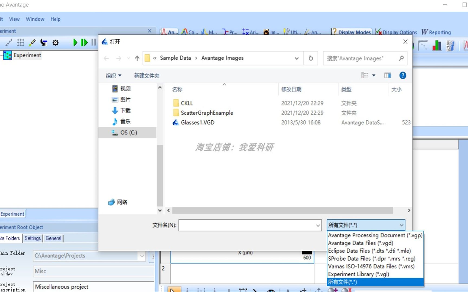This screenshot has height=292, width=468.
Task: Click the green Run experiment play icon
Action: (75, 42)
